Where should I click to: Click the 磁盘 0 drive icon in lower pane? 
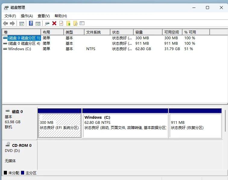click(8, 111)
